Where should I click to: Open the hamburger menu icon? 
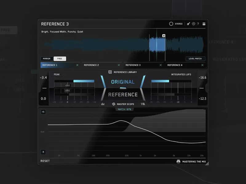tap(204, 24)
